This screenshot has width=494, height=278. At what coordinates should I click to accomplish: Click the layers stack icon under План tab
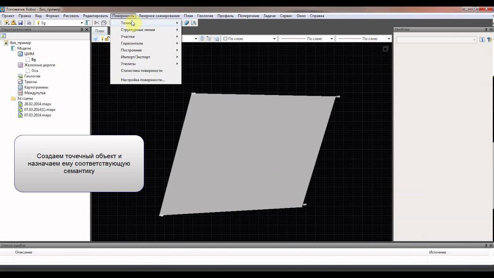point(95,39)
